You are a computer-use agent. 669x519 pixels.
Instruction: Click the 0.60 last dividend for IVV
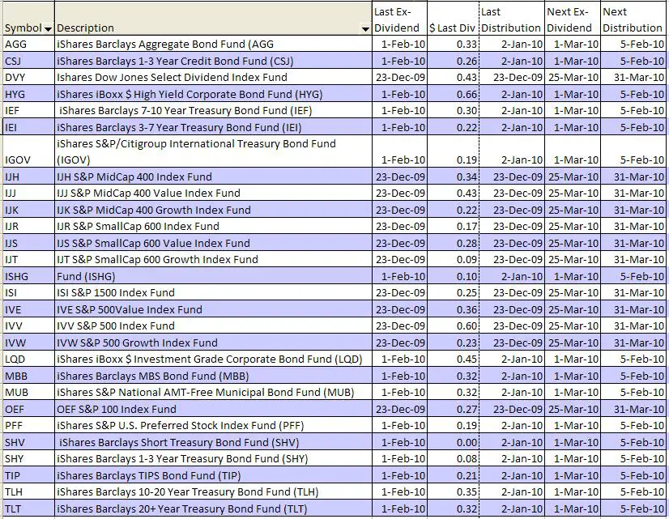click(453, 325)
